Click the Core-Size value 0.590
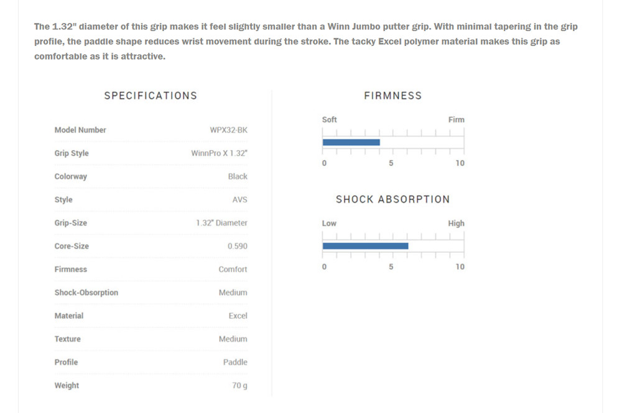 point(237,246)
